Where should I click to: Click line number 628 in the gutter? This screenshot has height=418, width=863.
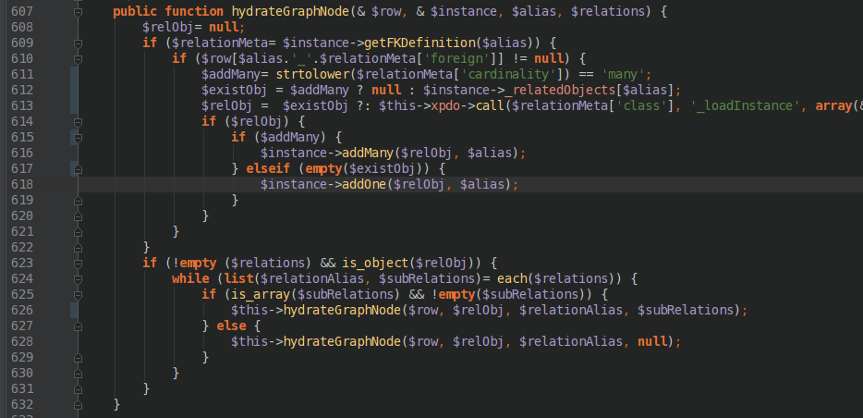(22, 341)
